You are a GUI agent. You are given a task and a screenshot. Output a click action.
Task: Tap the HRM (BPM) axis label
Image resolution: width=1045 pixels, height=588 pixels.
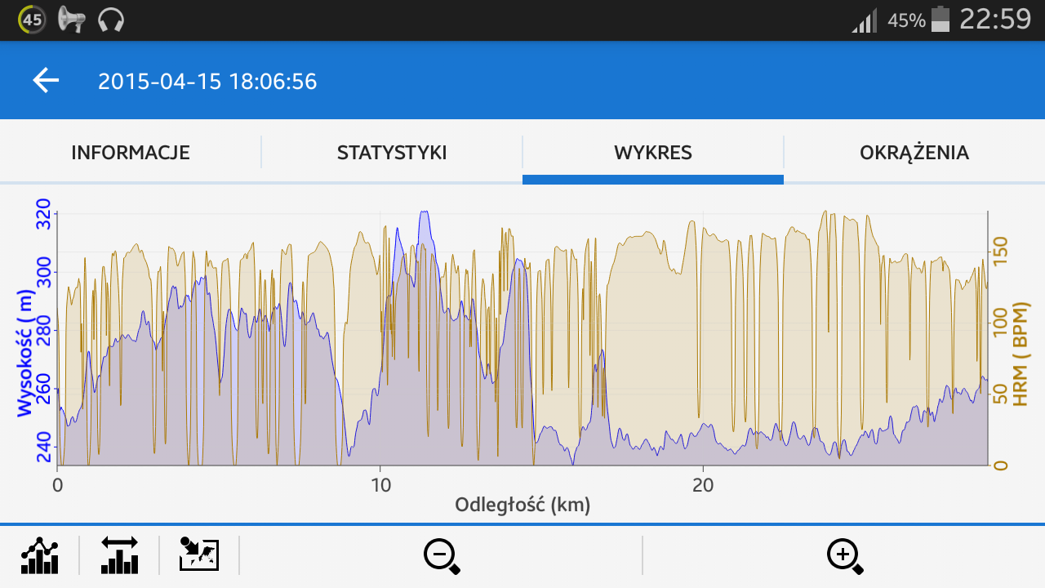[1020, 353]
